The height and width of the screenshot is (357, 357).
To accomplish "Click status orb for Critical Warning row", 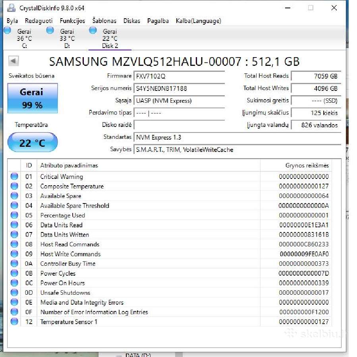I will pyautogui.click(x=14, y=176).
